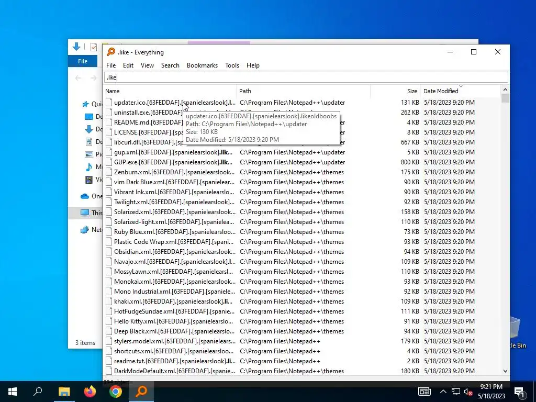Screen dimensions: 536x402
Task: Click the Forward arrow in File Explorer
Action: pos(93,78)
